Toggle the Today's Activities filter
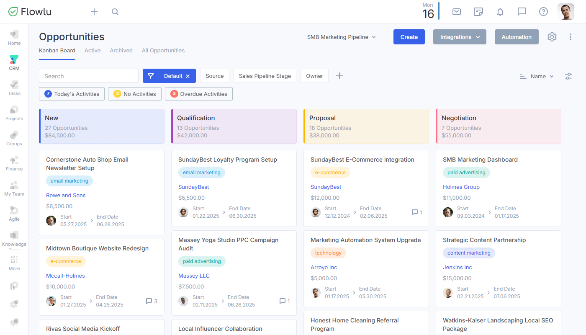 point(72,94)
